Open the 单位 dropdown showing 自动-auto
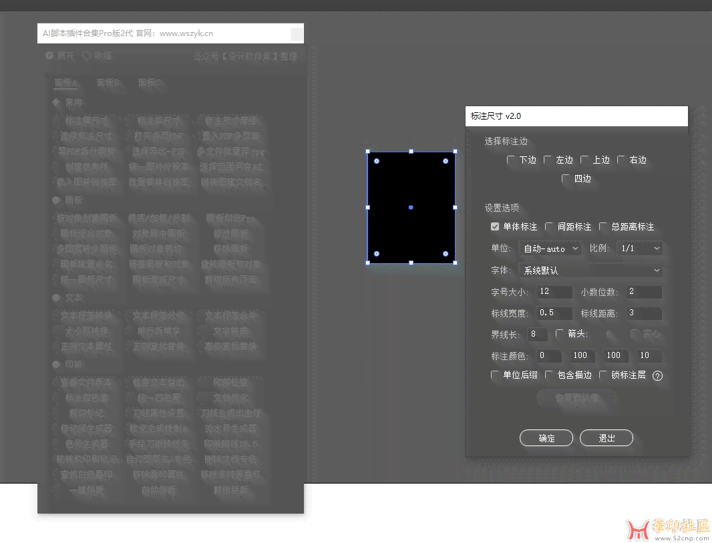The height and width of the screenshot is (543, 712). click(550, 248)
